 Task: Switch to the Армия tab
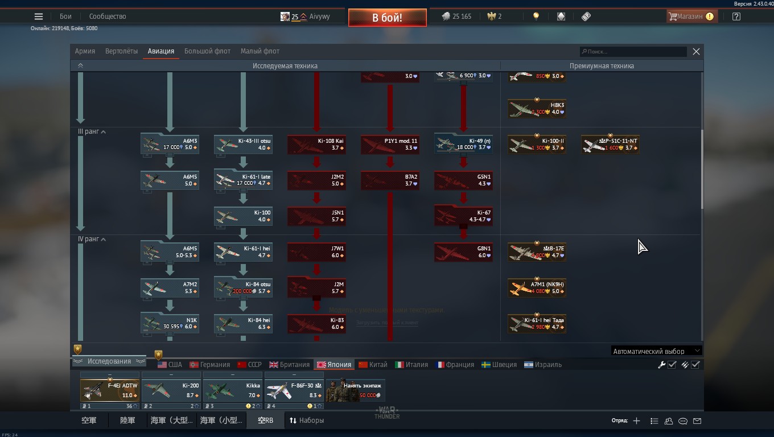coord(85,51)
